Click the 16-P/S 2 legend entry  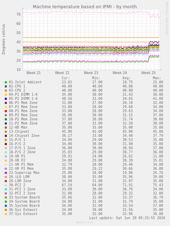[x=17, y=144]
